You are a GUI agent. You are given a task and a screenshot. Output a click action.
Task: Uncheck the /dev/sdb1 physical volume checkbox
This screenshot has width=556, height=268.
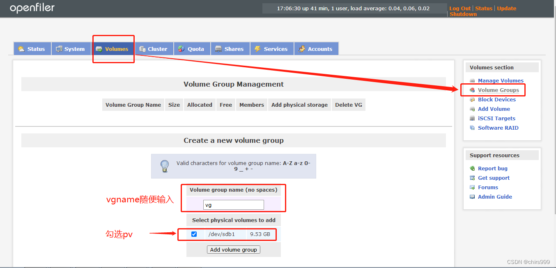194,234
